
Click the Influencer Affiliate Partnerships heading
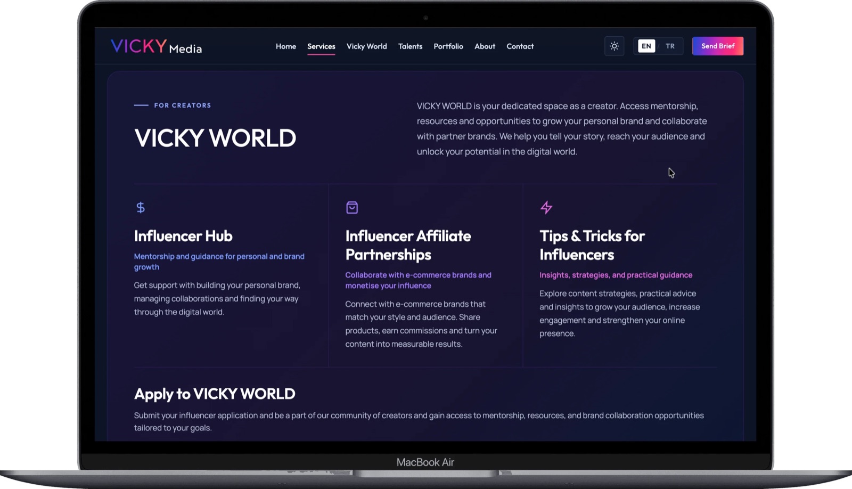point(408,245)
